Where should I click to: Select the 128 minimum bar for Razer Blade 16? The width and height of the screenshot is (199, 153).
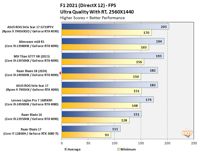(96, 120)
